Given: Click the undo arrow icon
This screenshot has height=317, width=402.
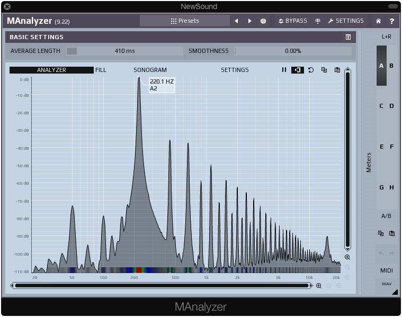Looking at the screenshot, I should tap(381, 253).
